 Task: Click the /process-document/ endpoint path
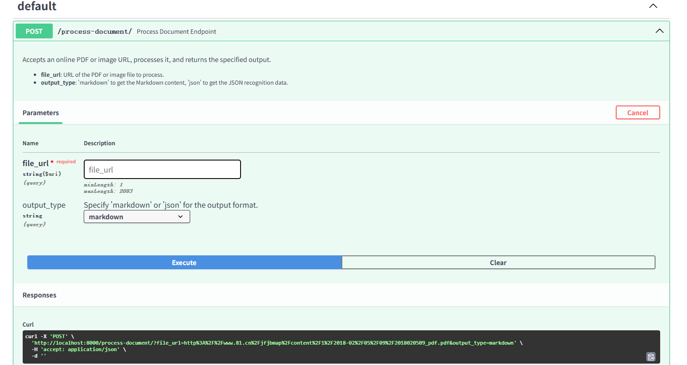click(95, 31)
